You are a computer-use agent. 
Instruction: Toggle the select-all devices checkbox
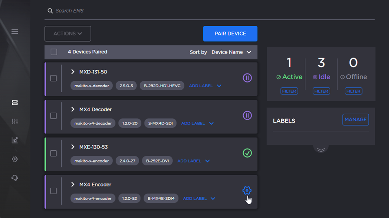click(54, 52)
